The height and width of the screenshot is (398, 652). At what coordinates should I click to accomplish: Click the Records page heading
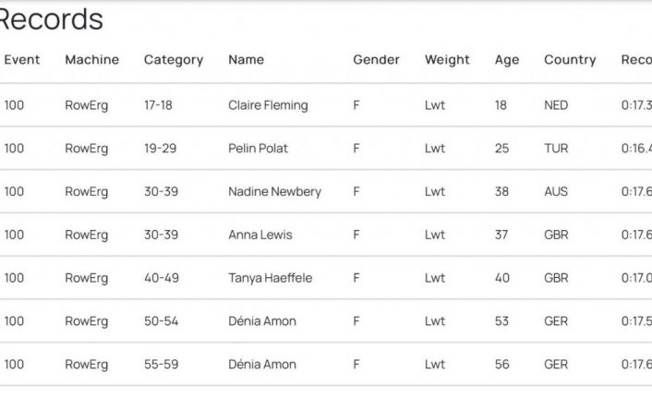click(x=51, y=19)
